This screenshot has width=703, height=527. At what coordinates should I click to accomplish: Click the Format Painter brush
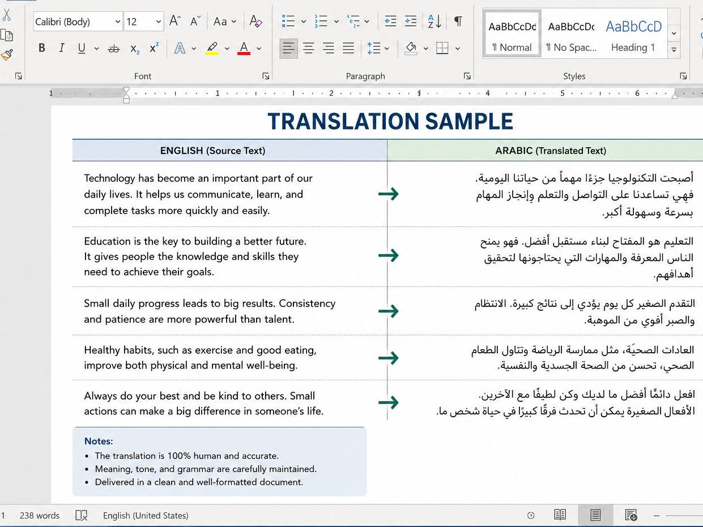click(x=6, y=55)
